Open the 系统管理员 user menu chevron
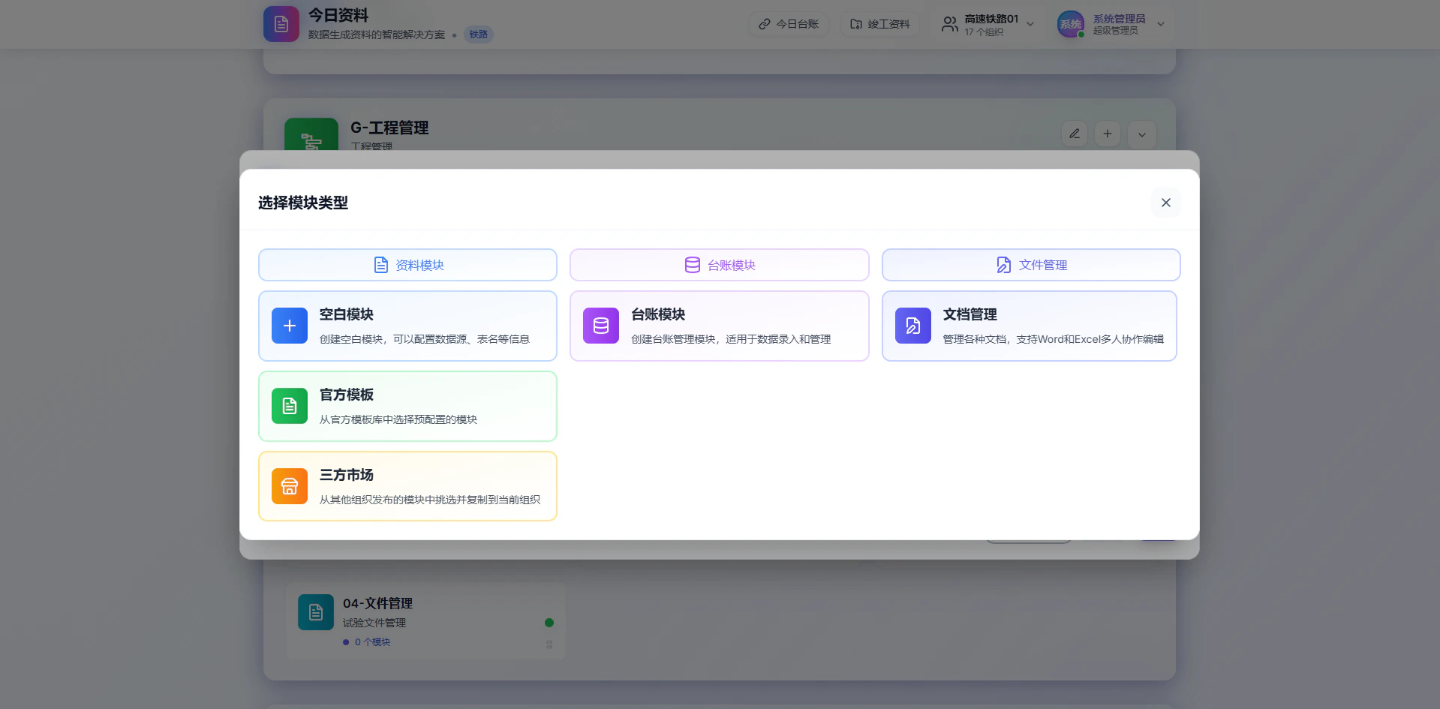This screenshot has height=709, width=1440. click(1161, 24)
